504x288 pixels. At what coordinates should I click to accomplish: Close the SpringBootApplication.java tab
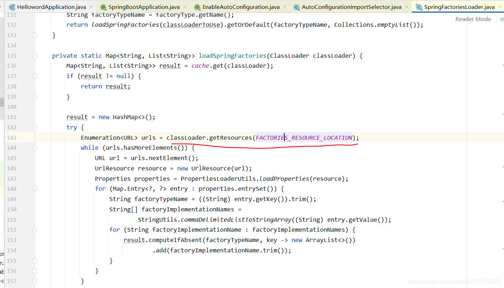[185, 7]
